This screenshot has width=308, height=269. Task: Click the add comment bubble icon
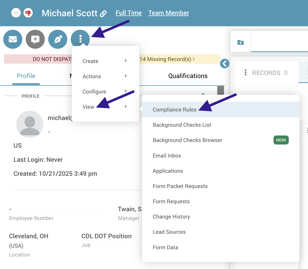(x=35, y=39)
